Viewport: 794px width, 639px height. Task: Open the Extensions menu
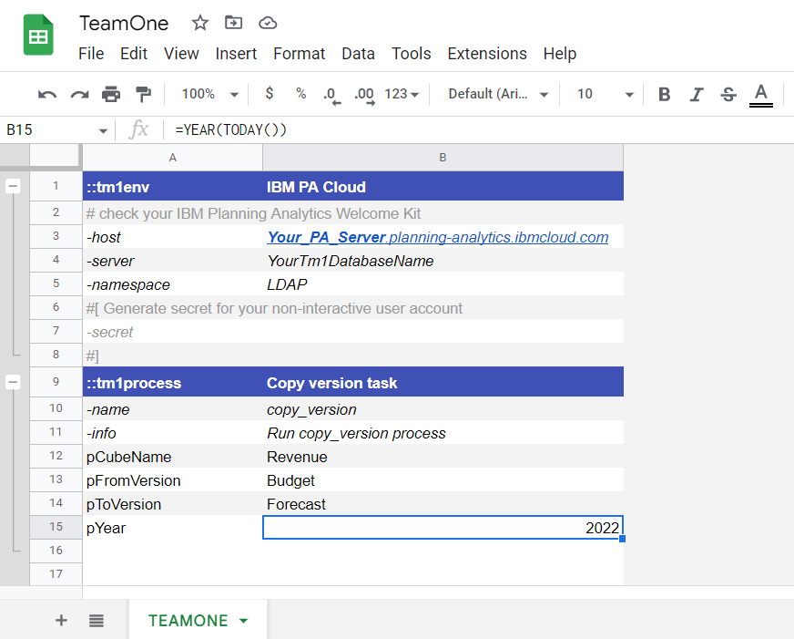click(x=487, y=53)
